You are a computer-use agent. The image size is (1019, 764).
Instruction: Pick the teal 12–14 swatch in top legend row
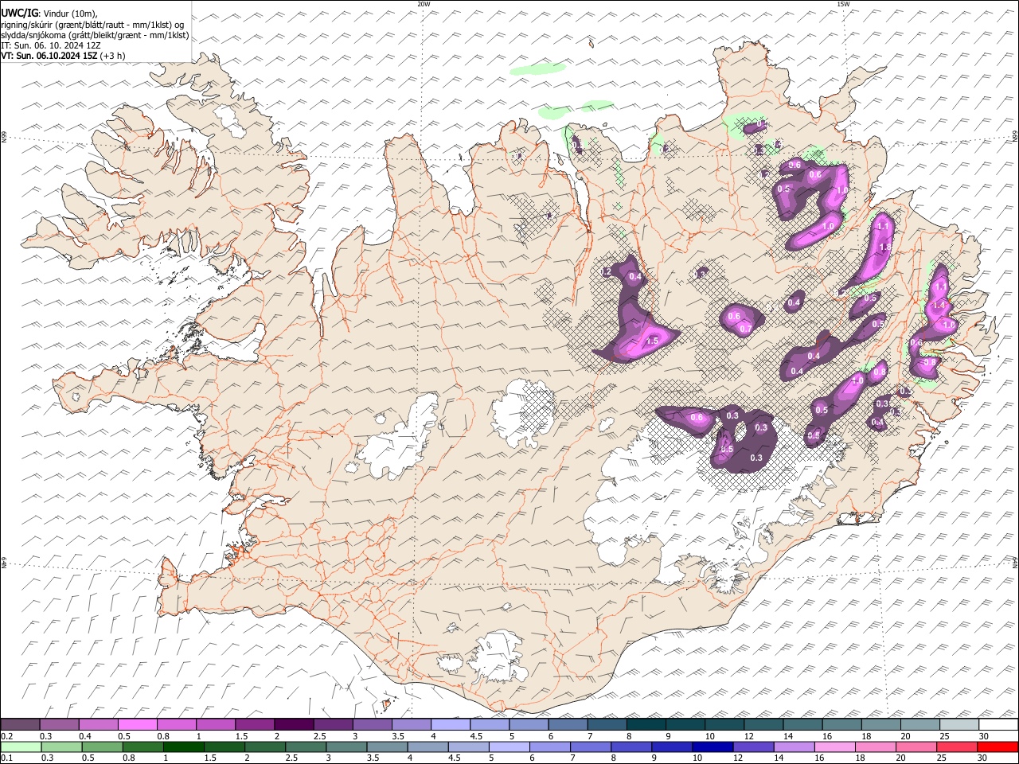(x=763, y=724)
